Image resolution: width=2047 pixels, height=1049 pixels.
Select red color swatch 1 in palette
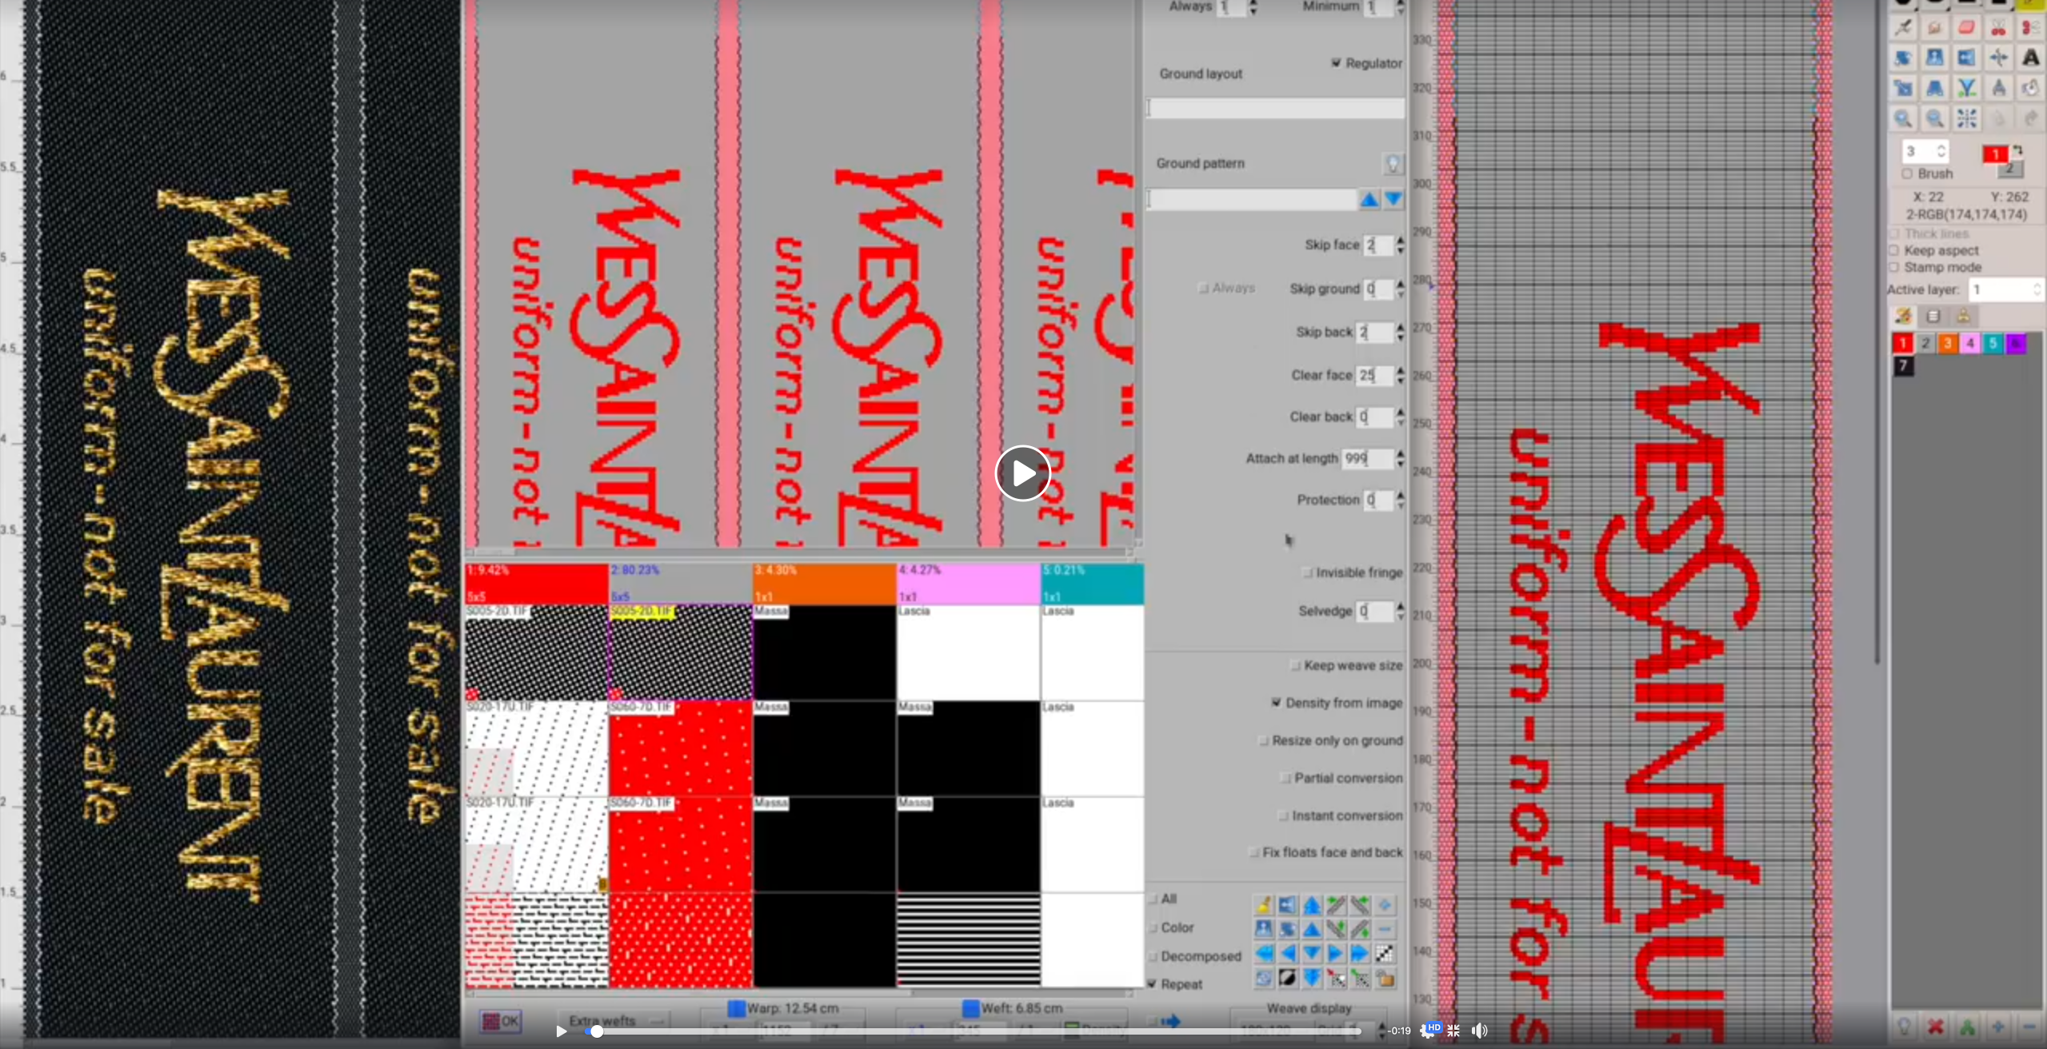[1903, 344]
